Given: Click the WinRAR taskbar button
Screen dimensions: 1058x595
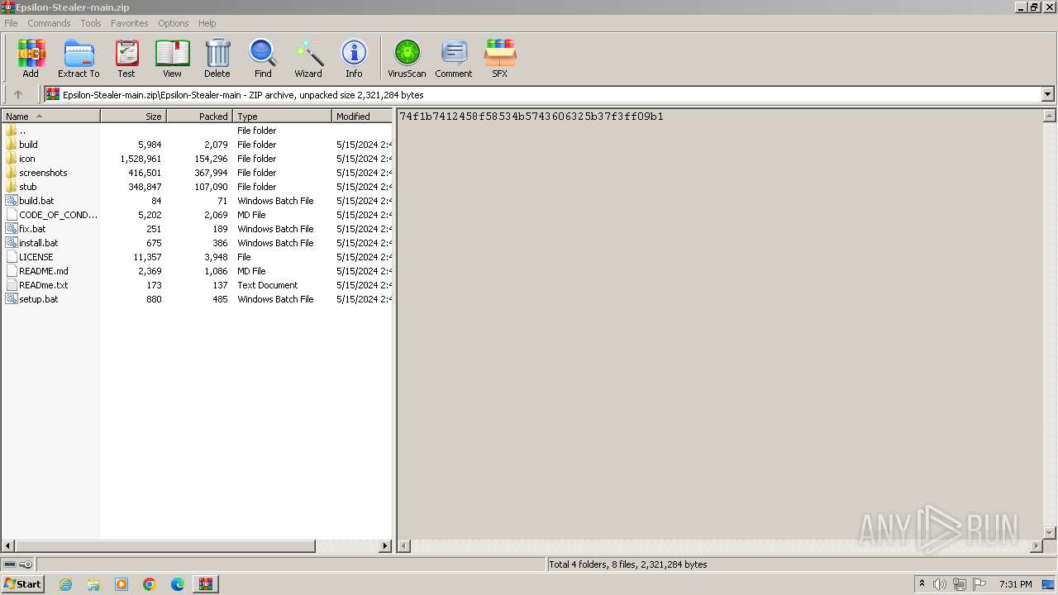Looking at the screenshot, I should (x=206, y=584).
